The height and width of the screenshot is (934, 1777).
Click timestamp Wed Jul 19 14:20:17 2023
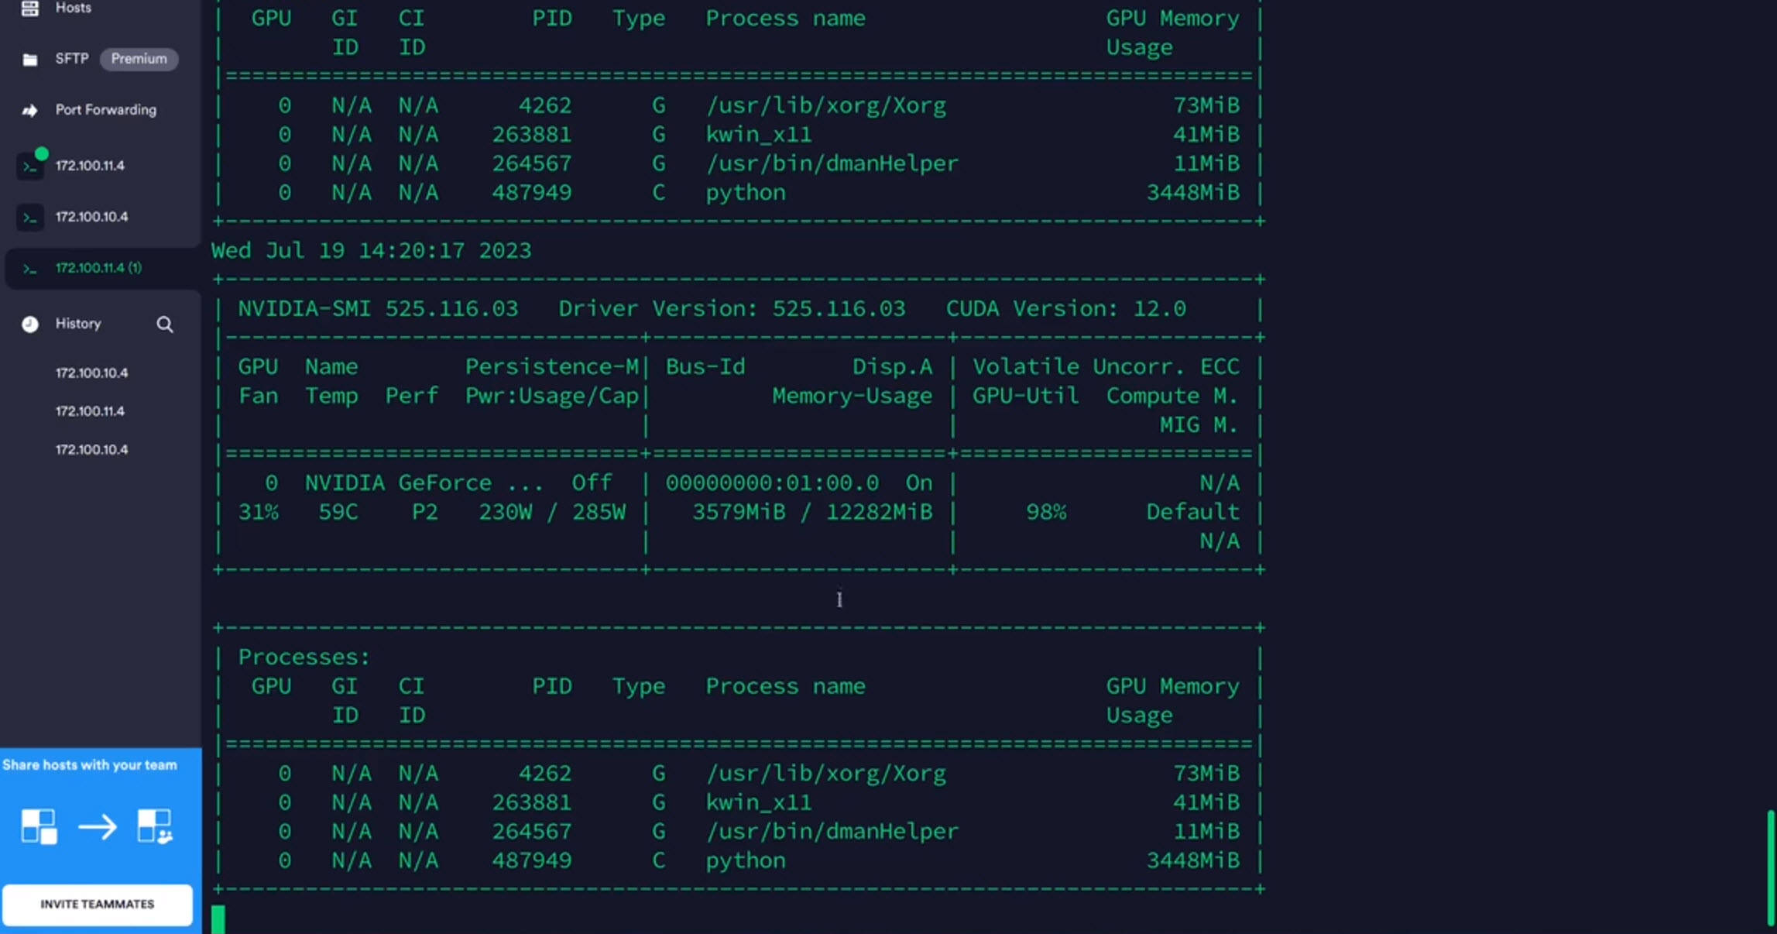click(372, 251)
